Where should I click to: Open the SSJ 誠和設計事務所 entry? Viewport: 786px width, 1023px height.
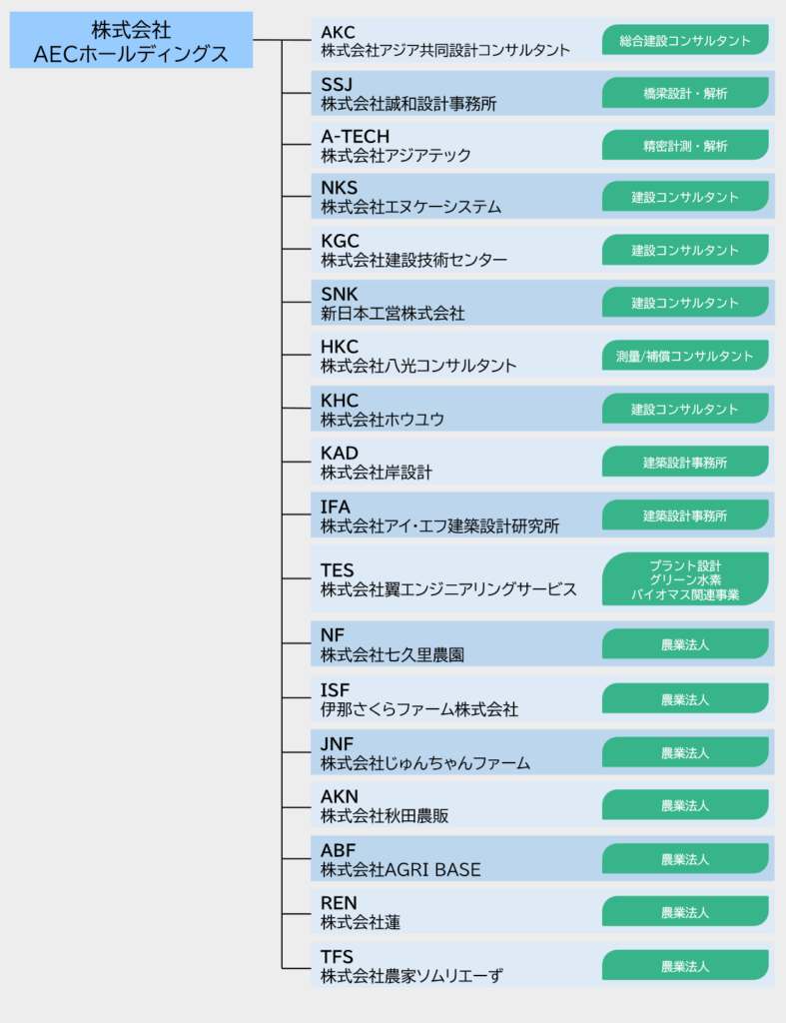408,93
